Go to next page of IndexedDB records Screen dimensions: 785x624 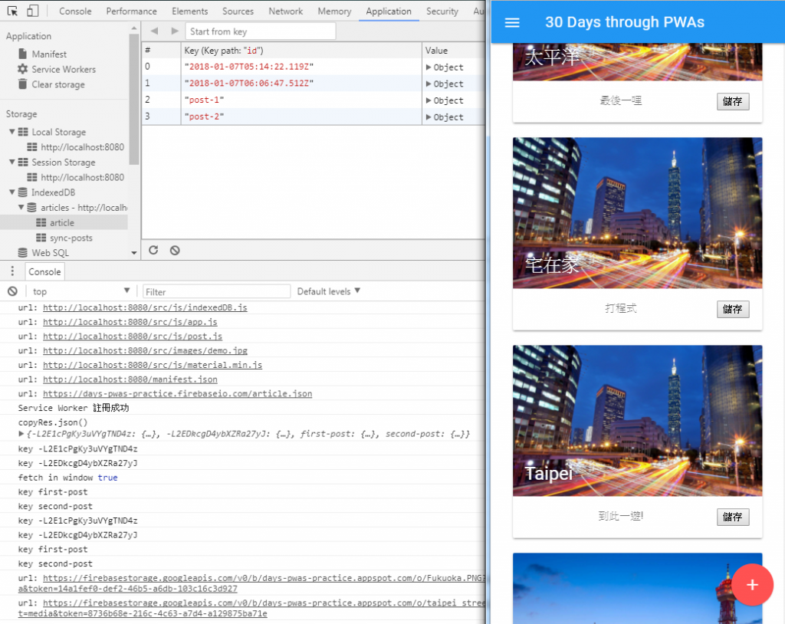pos(175,31)
